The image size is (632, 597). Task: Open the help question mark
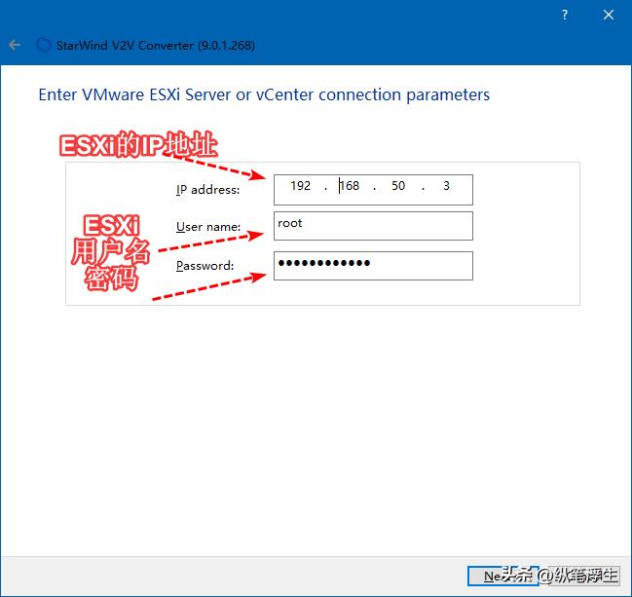(x=565, y=15)
